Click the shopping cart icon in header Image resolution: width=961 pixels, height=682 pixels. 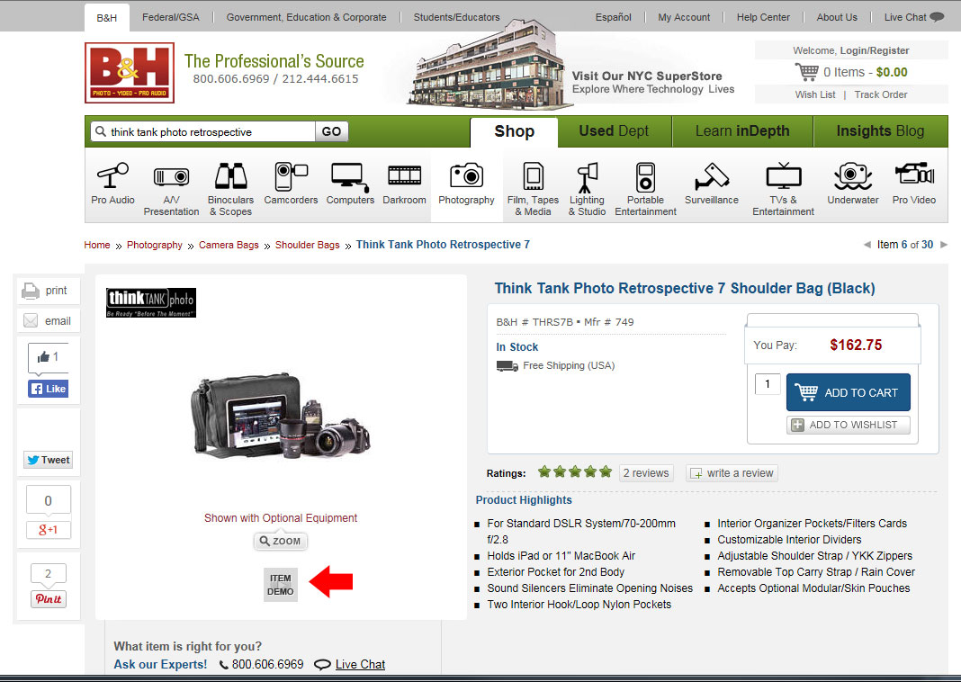click(806, 72)
